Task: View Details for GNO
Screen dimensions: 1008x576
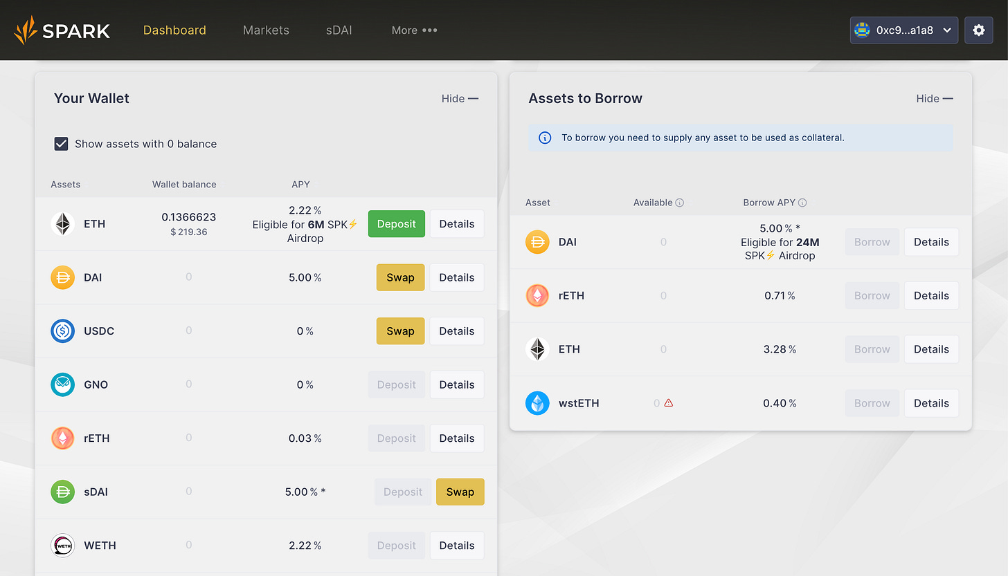Action: [x=457, y=384]
